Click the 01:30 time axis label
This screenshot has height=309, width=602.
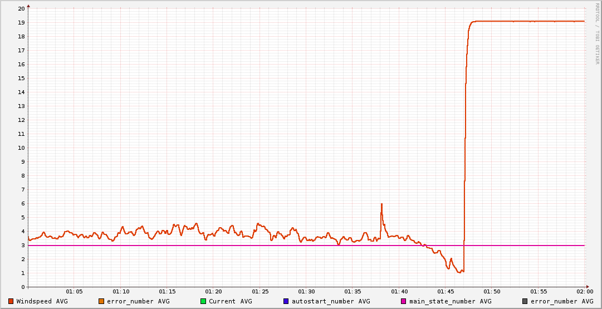pos(306,292)
